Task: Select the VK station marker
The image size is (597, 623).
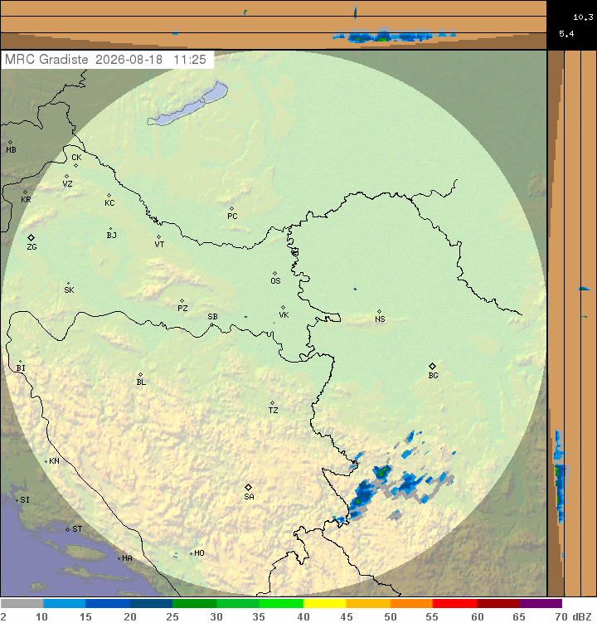Action: pyautogui.click(x=283, y=307)
